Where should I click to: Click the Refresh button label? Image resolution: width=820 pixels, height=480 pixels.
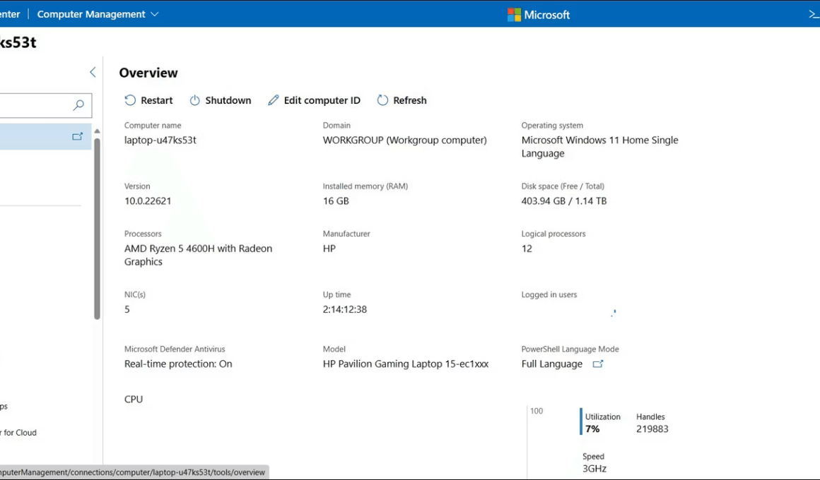point(410,100)
